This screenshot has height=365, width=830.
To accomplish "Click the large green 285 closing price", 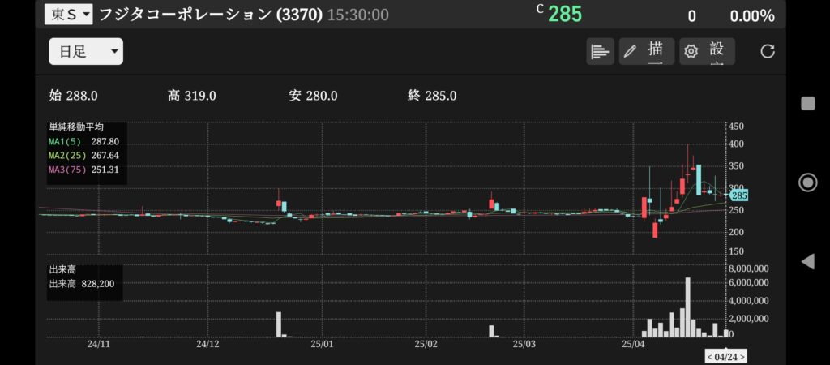I will coord(564,15).
